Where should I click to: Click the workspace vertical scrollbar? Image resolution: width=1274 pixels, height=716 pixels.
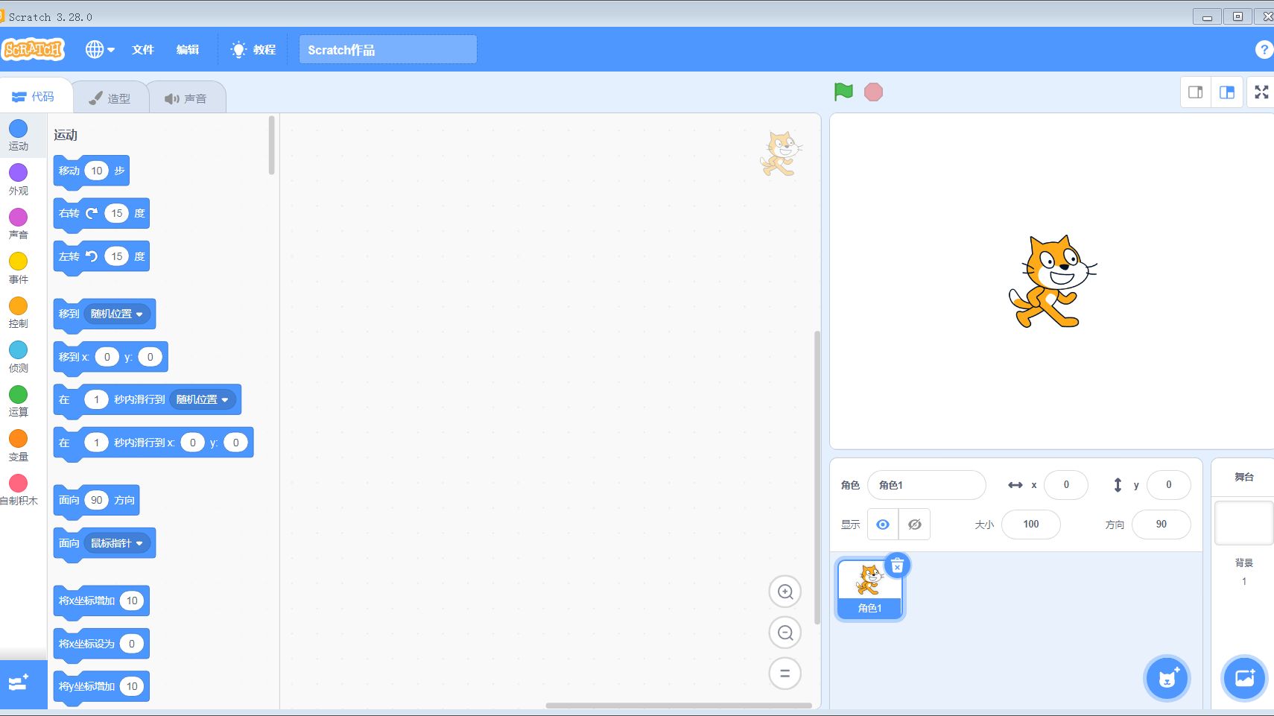tap(817, 477)
